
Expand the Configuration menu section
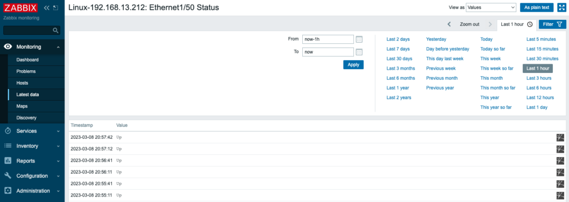(x=58, y=177)
